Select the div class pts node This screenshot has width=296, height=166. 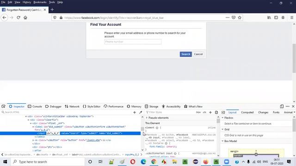pos(47,147)
